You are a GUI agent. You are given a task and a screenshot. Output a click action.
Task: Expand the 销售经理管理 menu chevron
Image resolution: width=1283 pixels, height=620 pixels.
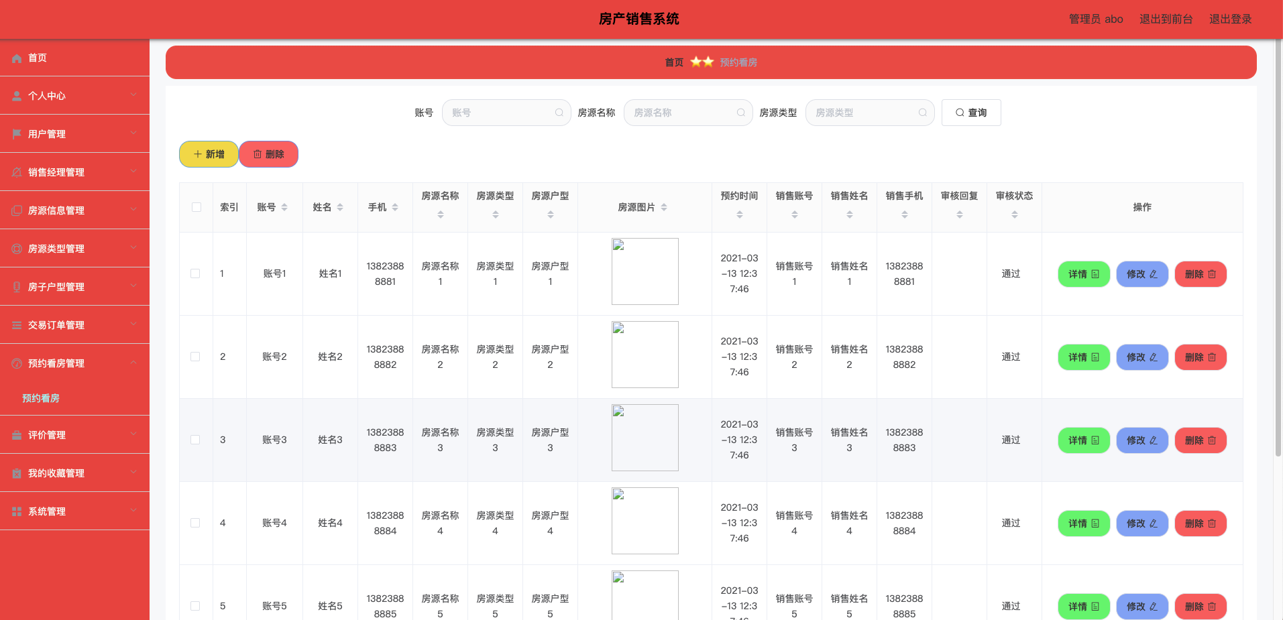(x=133, y=172)
